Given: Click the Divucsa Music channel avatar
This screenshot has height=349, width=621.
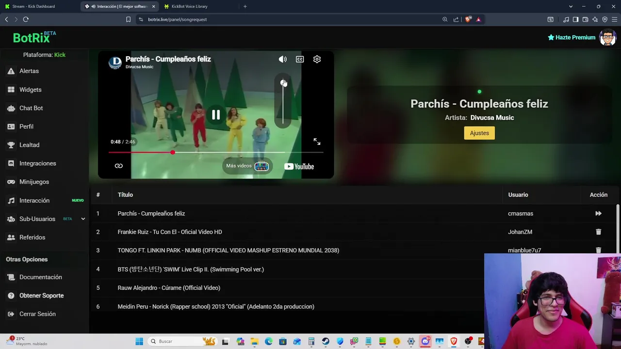Looking at the screenshot, I should coord(115,63).
